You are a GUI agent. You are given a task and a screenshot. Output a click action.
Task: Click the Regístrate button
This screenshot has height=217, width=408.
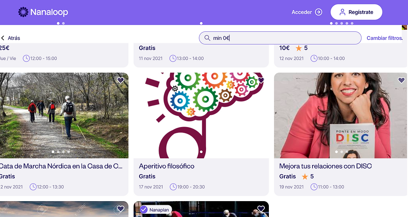tap(356, 12)
